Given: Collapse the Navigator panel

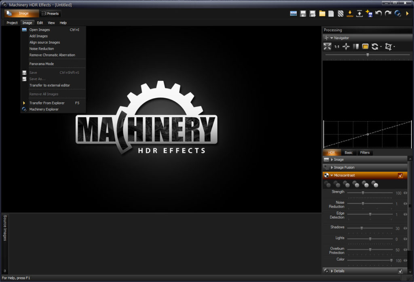Looking at the screenshot, I should coord(332,38).
